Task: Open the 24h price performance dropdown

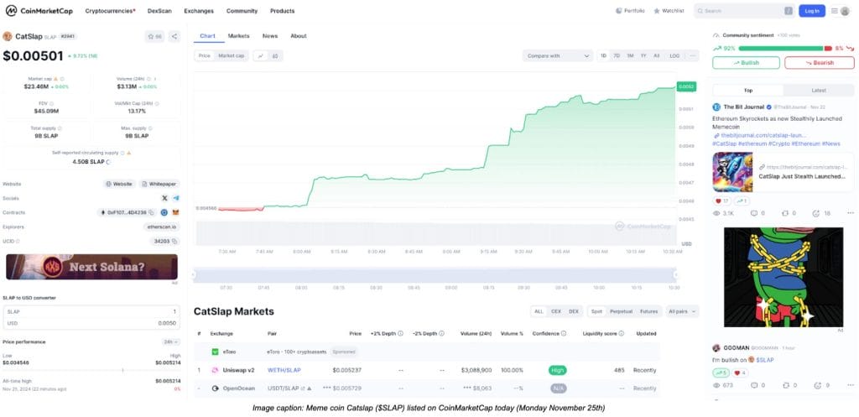Action: click(171, 342)
